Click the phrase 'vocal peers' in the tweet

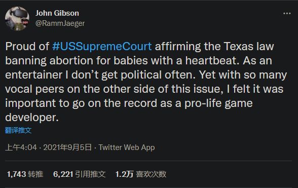tap(34, 89)
